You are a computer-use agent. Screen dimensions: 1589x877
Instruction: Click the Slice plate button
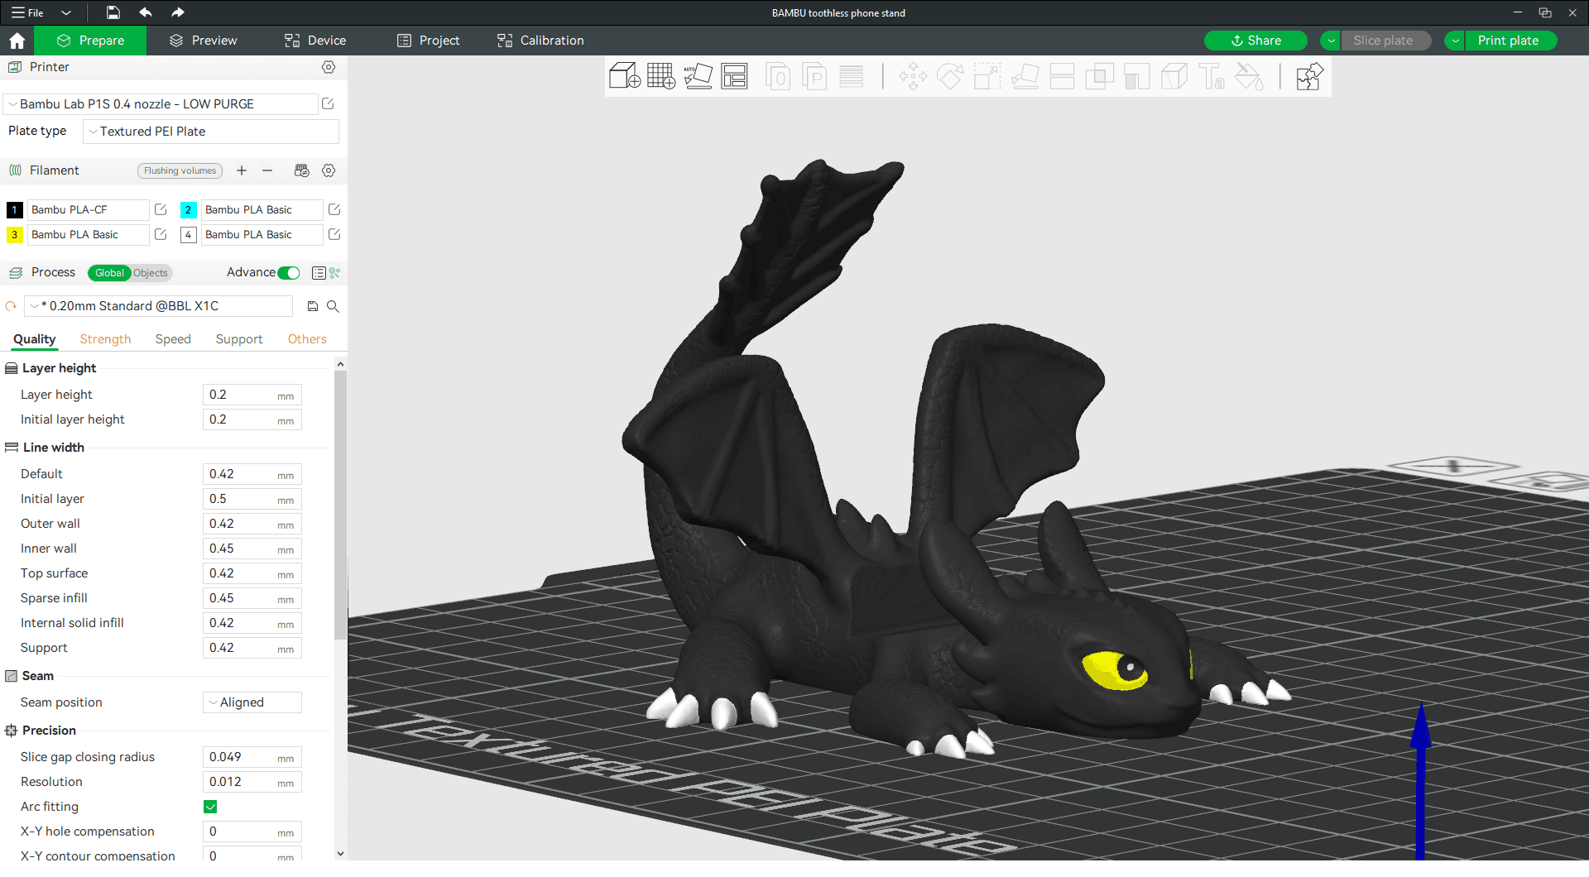coord(1385,41)
